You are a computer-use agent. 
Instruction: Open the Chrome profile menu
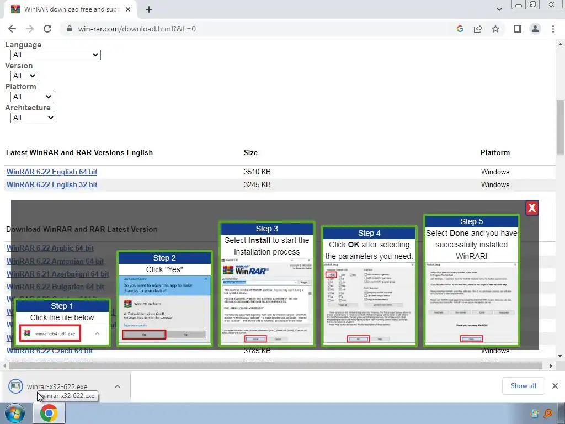tap(535, 29)
